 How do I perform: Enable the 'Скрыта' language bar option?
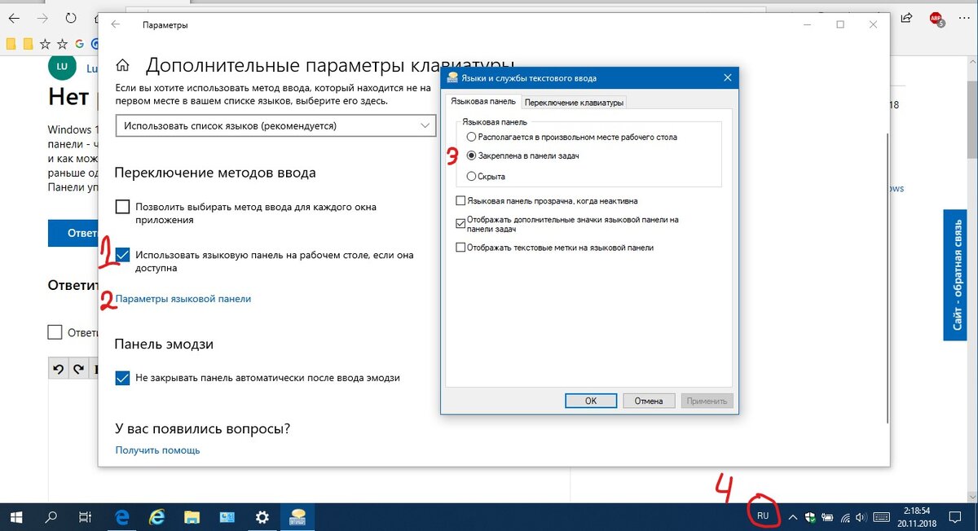471,175
